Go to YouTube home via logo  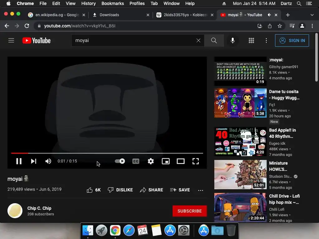tap(36, 40)
